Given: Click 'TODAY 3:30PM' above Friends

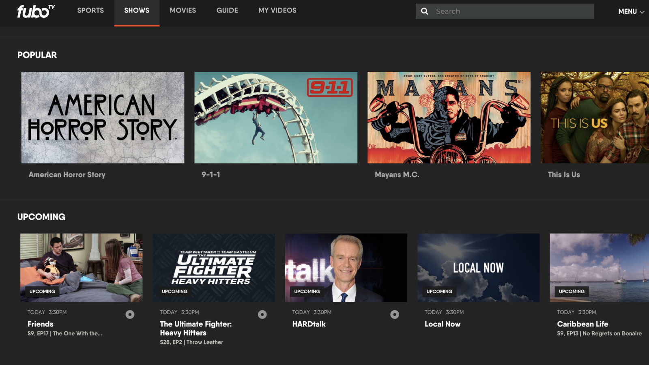Looking at the screenshot, I should click(47, 312).
